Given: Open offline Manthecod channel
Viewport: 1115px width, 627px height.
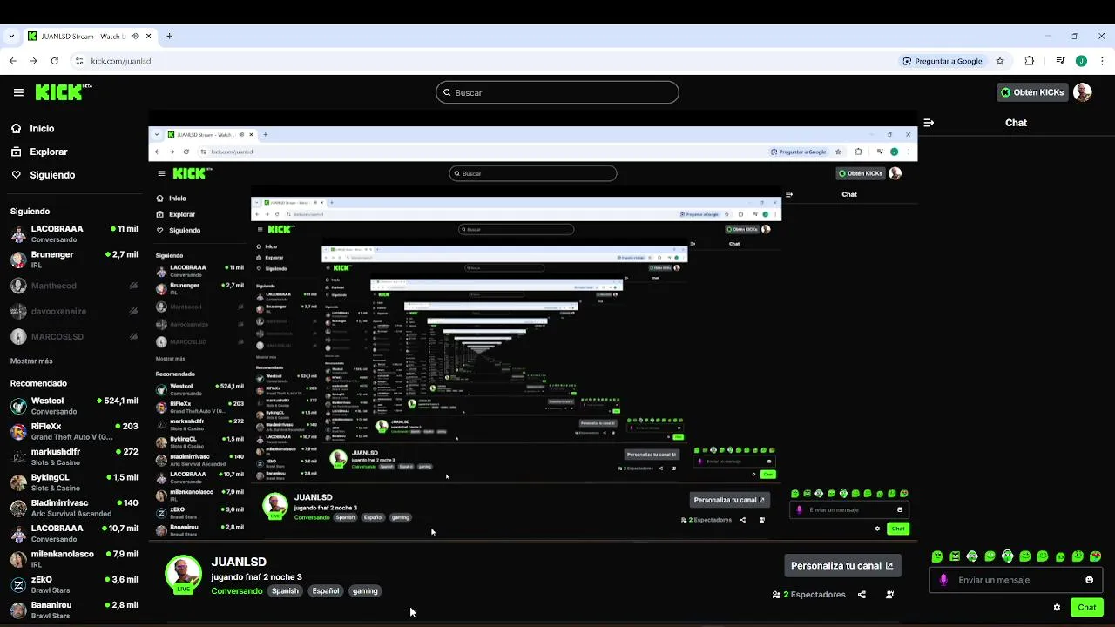Looking at the screenshot, I should click(x=74, y=286).
